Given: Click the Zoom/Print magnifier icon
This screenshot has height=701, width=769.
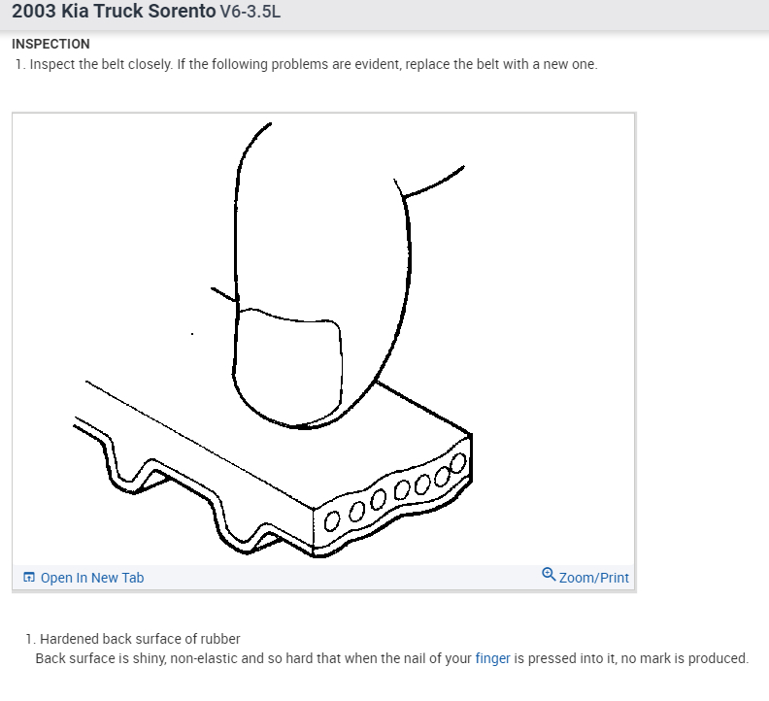Looking at the screenshot, I should (549, 575).
